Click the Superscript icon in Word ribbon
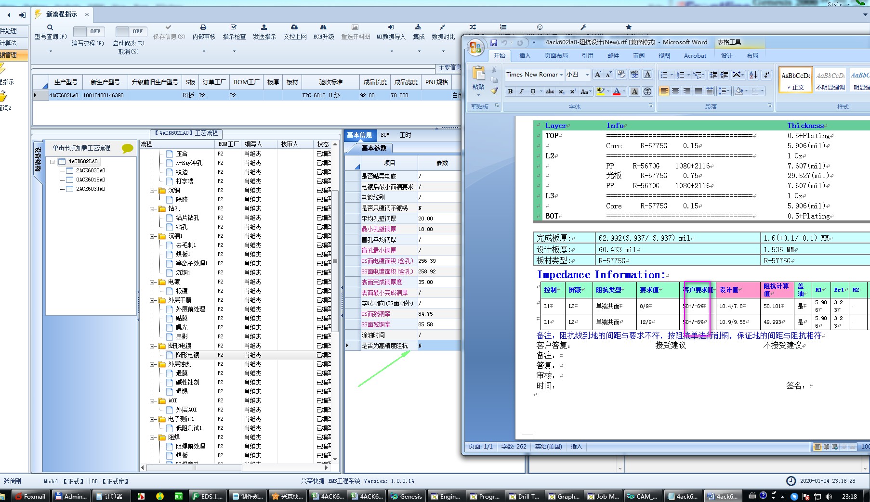870x502 pixels. pos(573,91)
